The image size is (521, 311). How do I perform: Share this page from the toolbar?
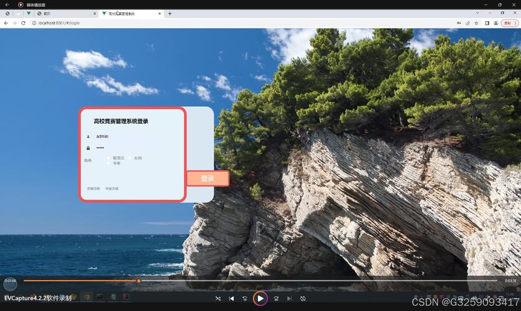(x=468, y=23)
